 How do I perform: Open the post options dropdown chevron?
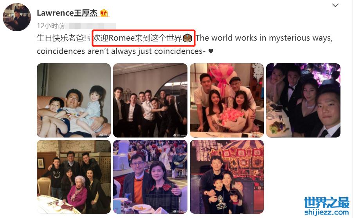(x=335, y=5)
